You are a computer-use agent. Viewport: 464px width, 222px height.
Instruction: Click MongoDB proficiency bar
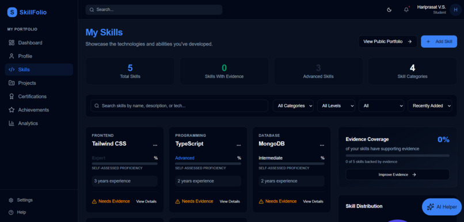click(x=291, y=163)
